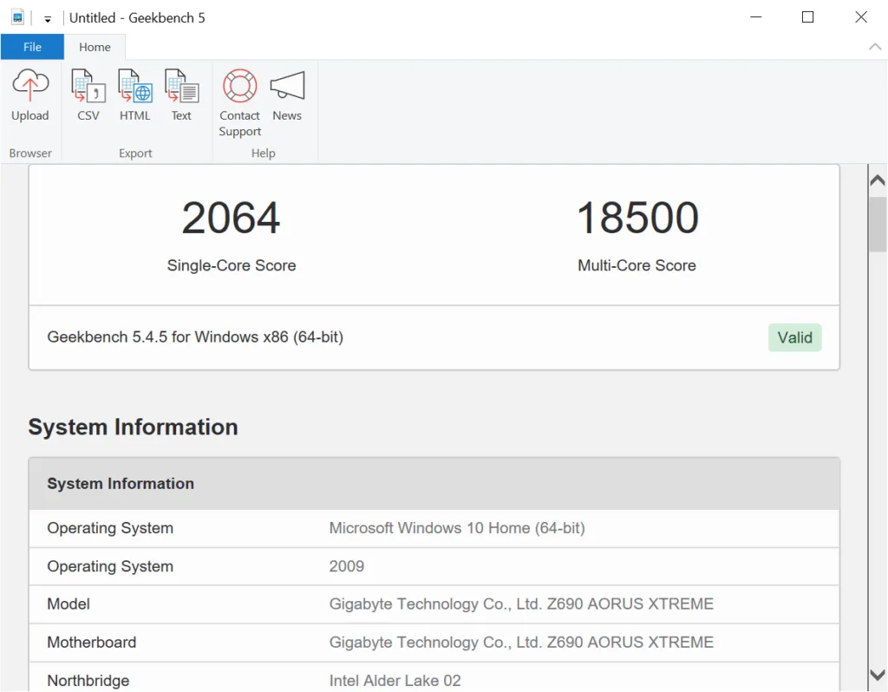This screenshot has height=692, width=888.
Task: Maximize the Geekbench 5 window
Action: point(808,17)
